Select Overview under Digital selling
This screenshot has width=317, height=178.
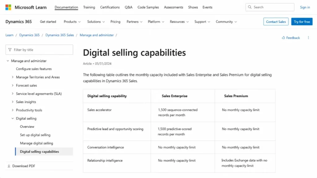pos(27,126)
